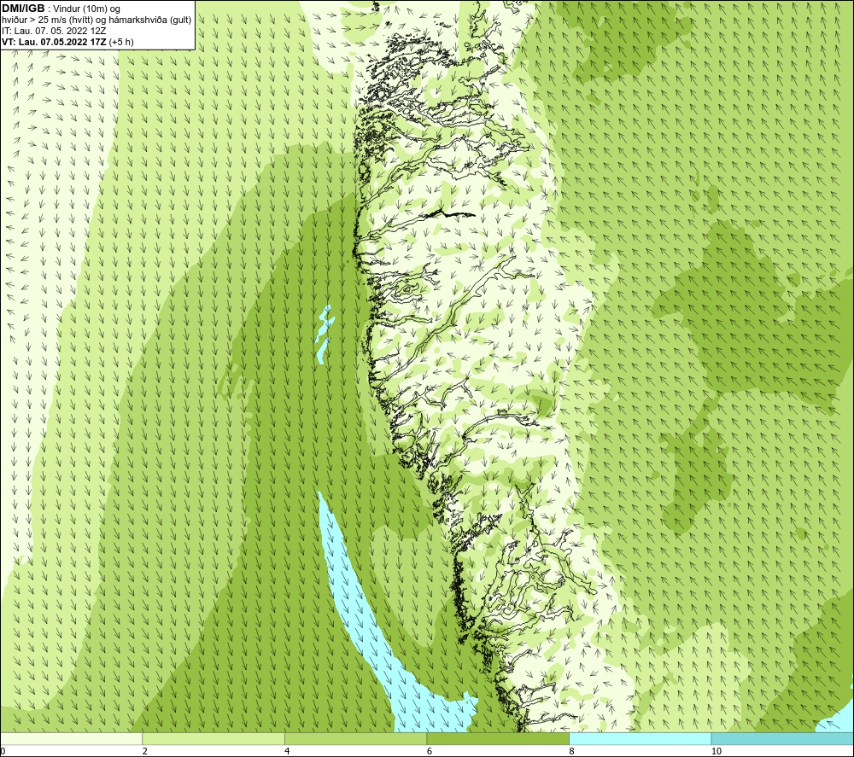The image size is (854, 757).
Task: Click the legend scale label "6"
Action: point(430,752)
